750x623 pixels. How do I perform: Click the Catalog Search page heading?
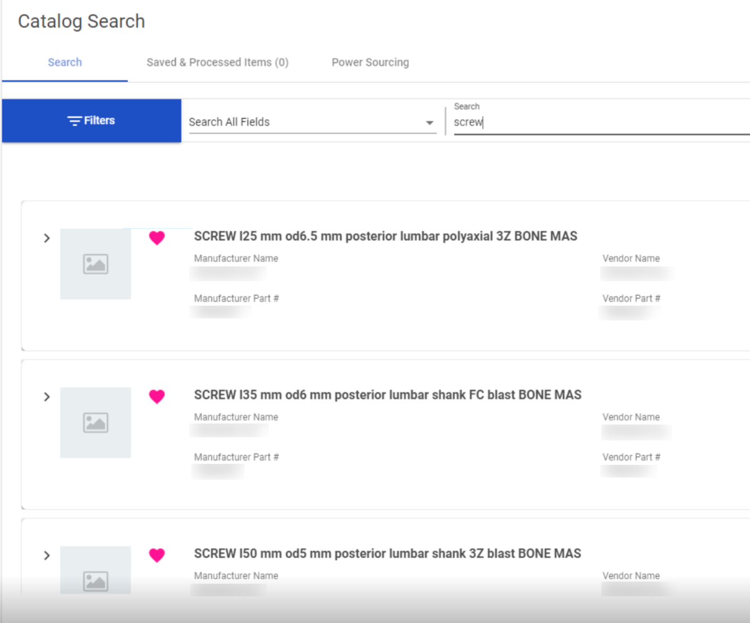81,21
